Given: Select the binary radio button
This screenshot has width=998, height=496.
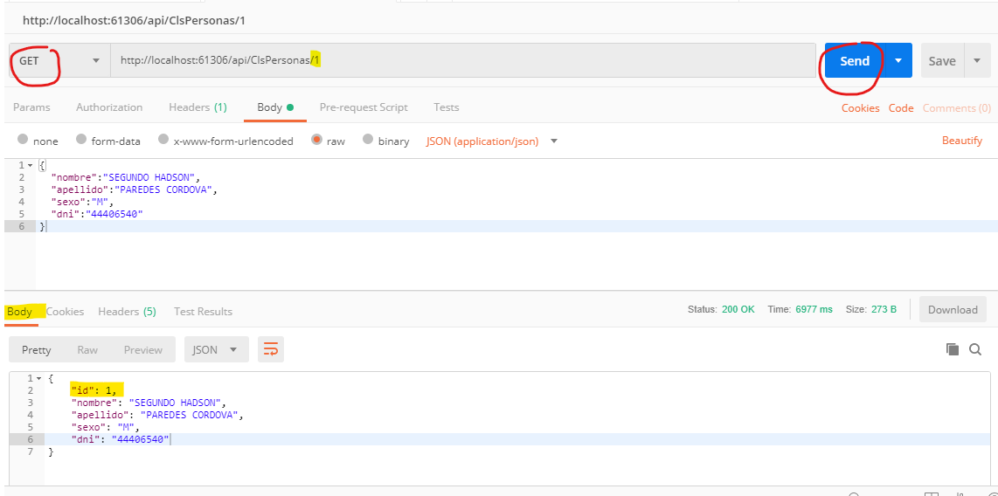Looking at the screenshot, I should pyautogui.click(x=368, y=139).
